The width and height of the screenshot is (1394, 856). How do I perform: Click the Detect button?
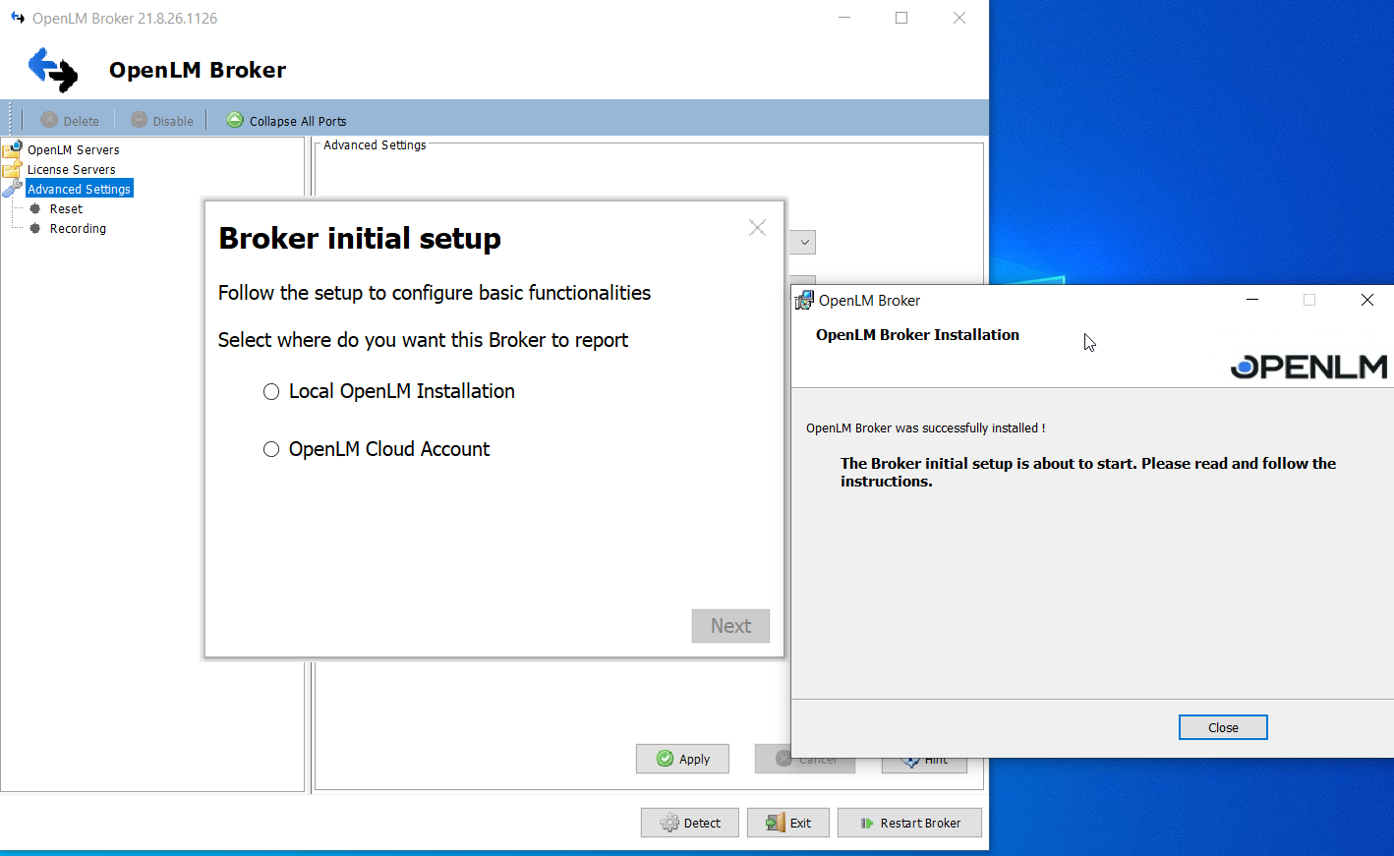tap(690, 823)
